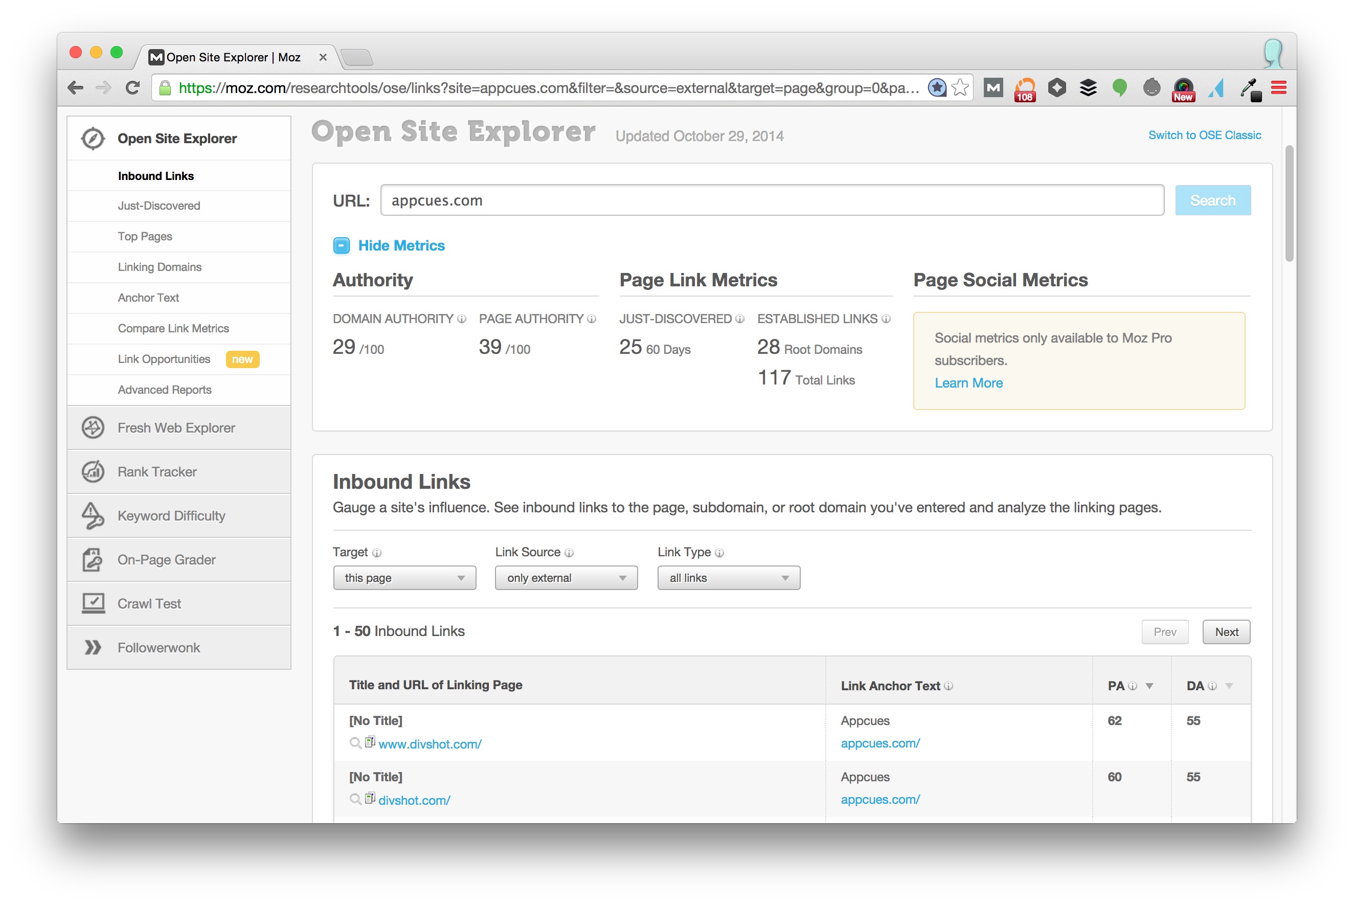Open Anchor Text in sidebar
Image resolution: width=1354 pixels, height=905 pixels.
click(x=148, y=297)
